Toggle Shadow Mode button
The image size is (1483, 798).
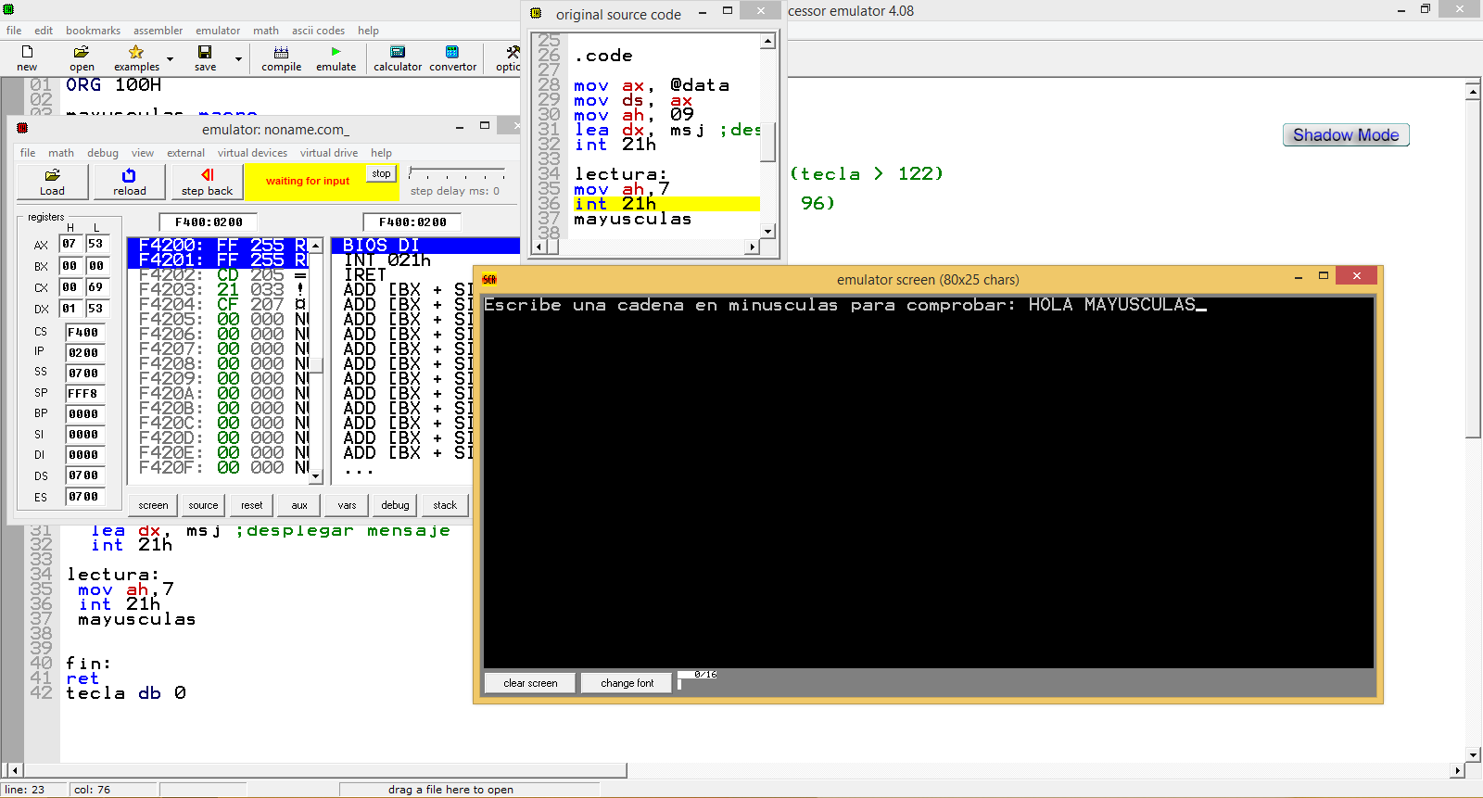point(1346,135)
